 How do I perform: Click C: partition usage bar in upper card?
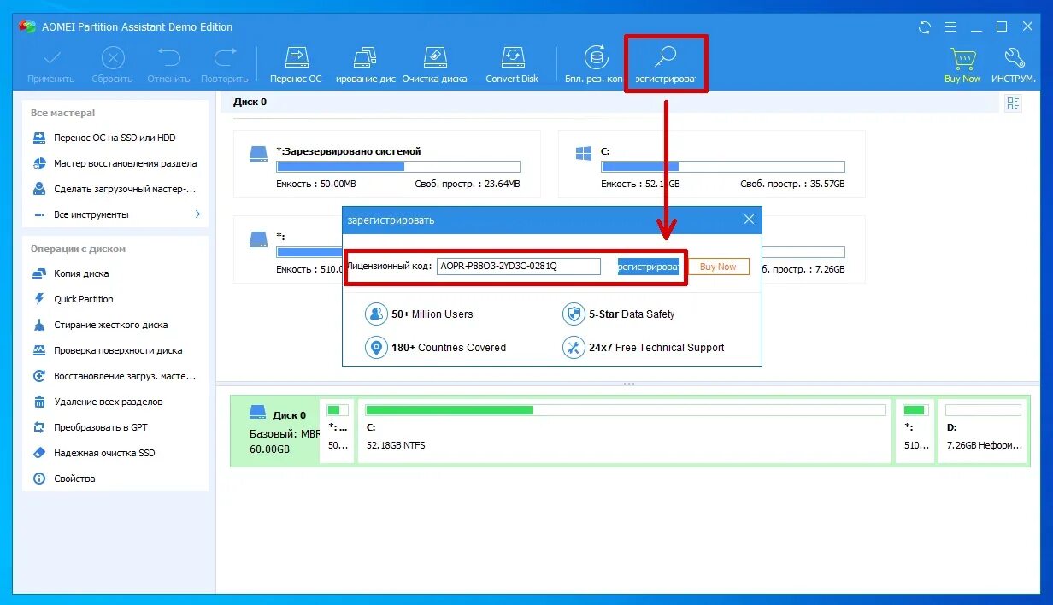[x=722, y=167]
